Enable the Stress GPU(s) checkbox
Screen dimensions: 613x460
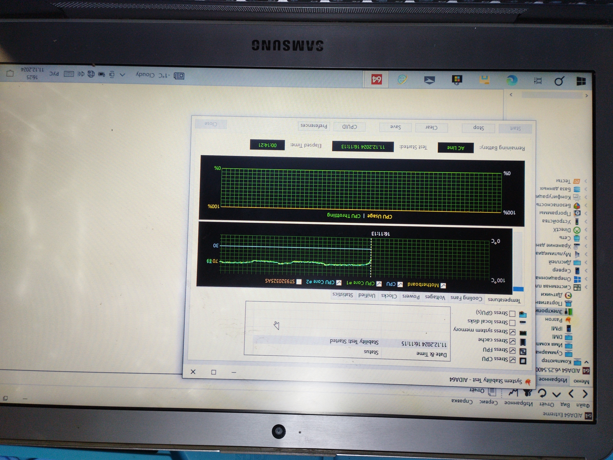[512, 314]
